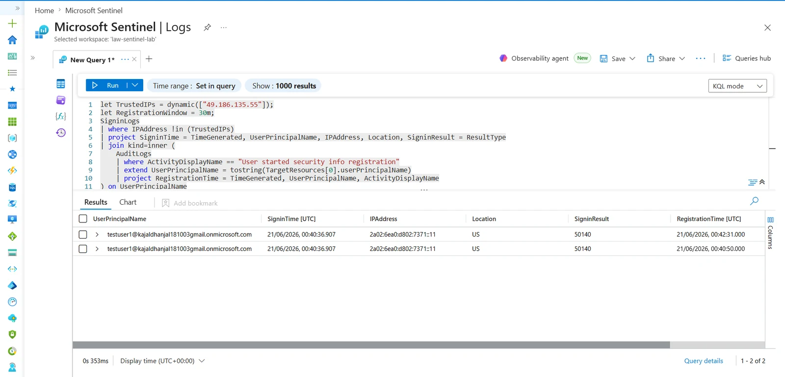Change Display time UTC dropdown
785x377 pixels.
pyautogui.click(x=162, y=361)
